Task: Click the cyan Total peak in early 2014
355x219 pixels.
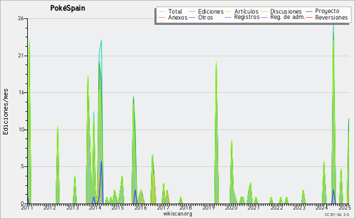Action: click(101, 40)
